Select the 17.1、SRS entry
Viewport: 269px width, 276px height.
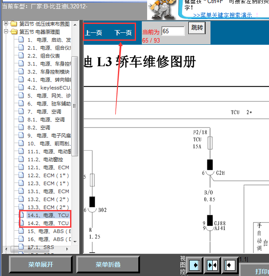[41, 247]
